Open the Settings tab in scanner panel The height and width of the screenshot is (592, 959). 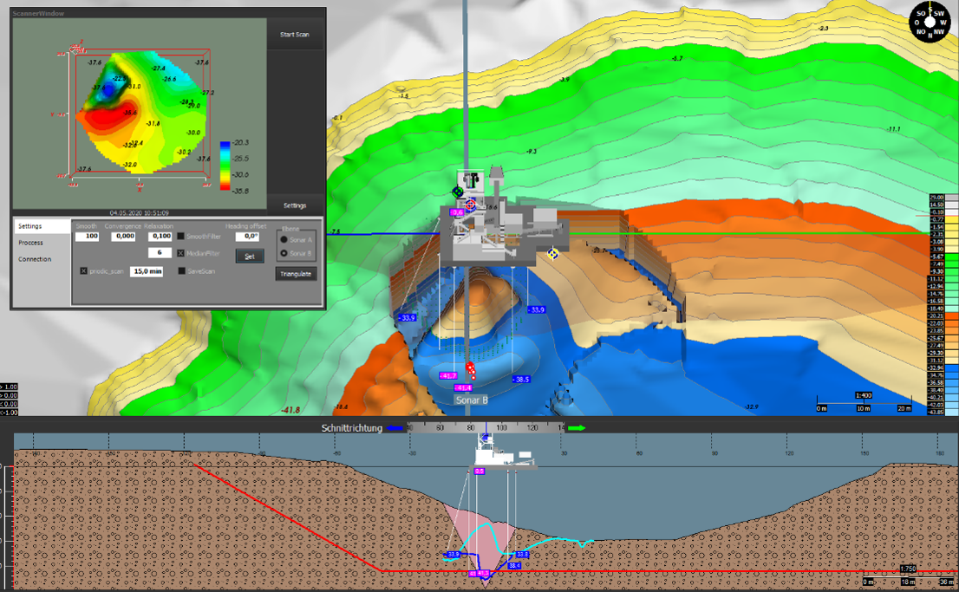click(42, 226)
